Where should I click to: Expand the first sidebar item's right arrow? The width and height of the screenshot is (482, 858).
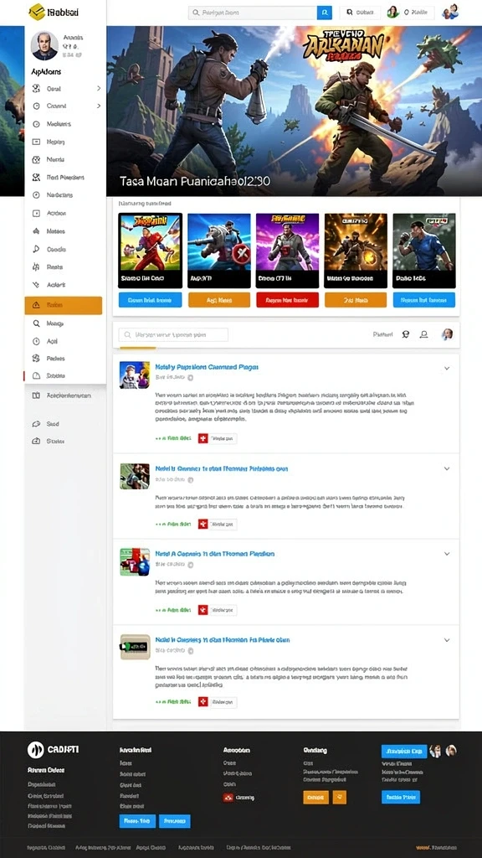coord(99,88)
